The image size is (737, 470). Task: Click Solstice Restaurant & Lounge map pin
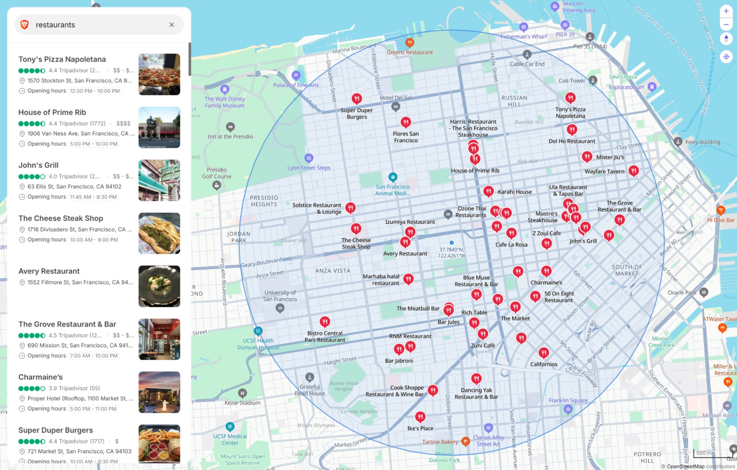[x=350, y=208]
